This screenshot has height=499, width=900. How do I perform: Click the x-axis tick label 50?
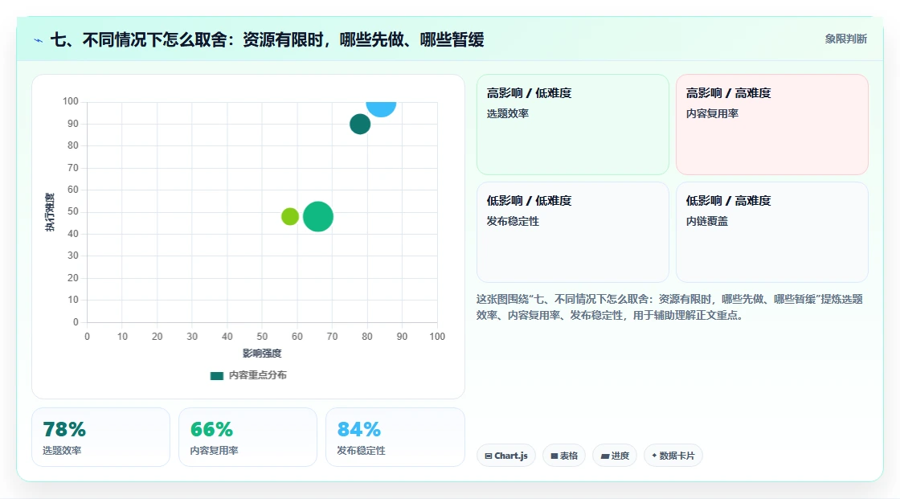[262, 337]
